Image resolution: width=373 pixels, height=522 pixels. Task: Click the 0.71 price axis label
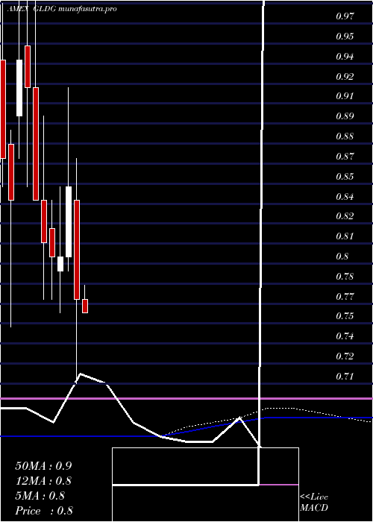point(345,377)
